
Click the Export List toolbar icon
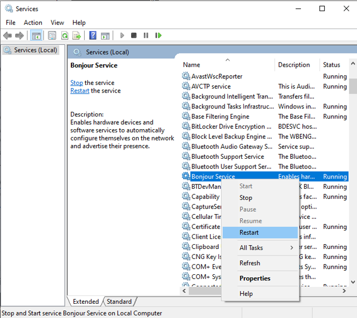[x=76, y=36]
